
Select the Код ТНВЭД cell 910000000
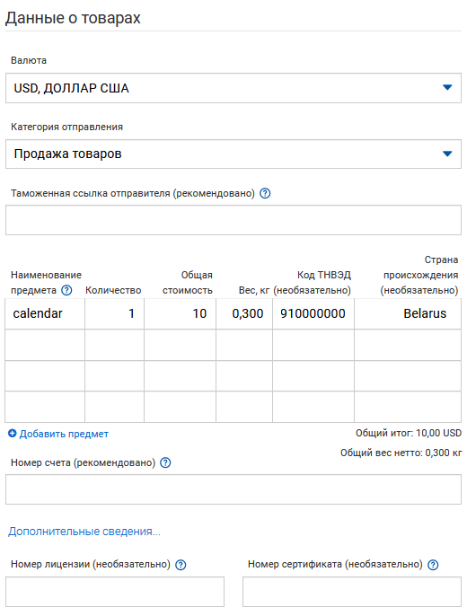313,313
